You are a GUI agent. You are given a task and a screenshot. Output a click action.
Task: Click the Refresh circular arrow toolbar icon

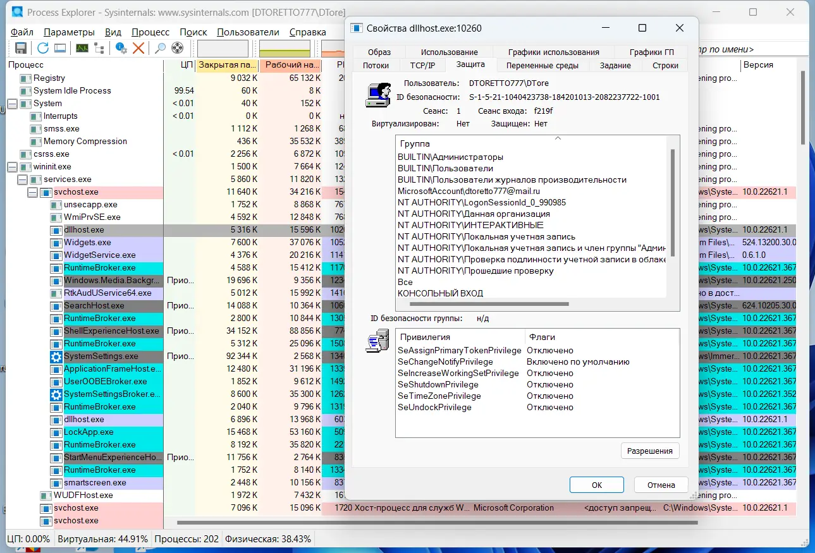point(42,48)
